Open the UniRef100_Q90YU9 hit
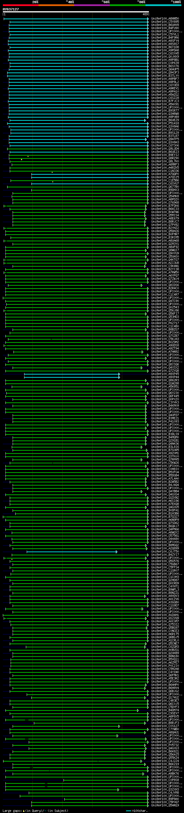Image resolution: width=184 pixels, height=813 pixels. pos(165,254)
